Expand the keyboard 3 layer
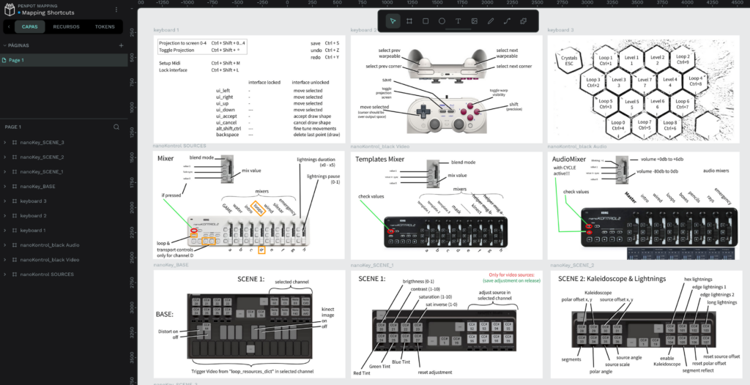This screenshot has width=750, height=385. coord(6,201)
